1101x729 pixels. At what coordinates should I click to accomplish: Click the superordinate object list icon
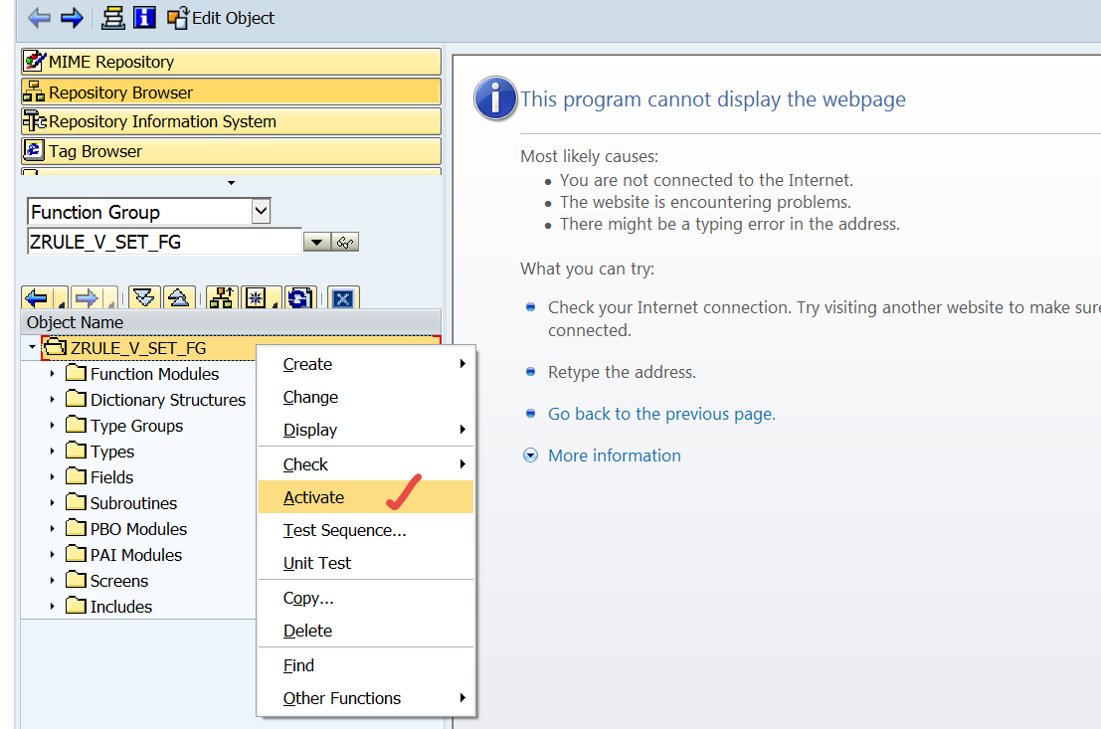click(222, 297)
